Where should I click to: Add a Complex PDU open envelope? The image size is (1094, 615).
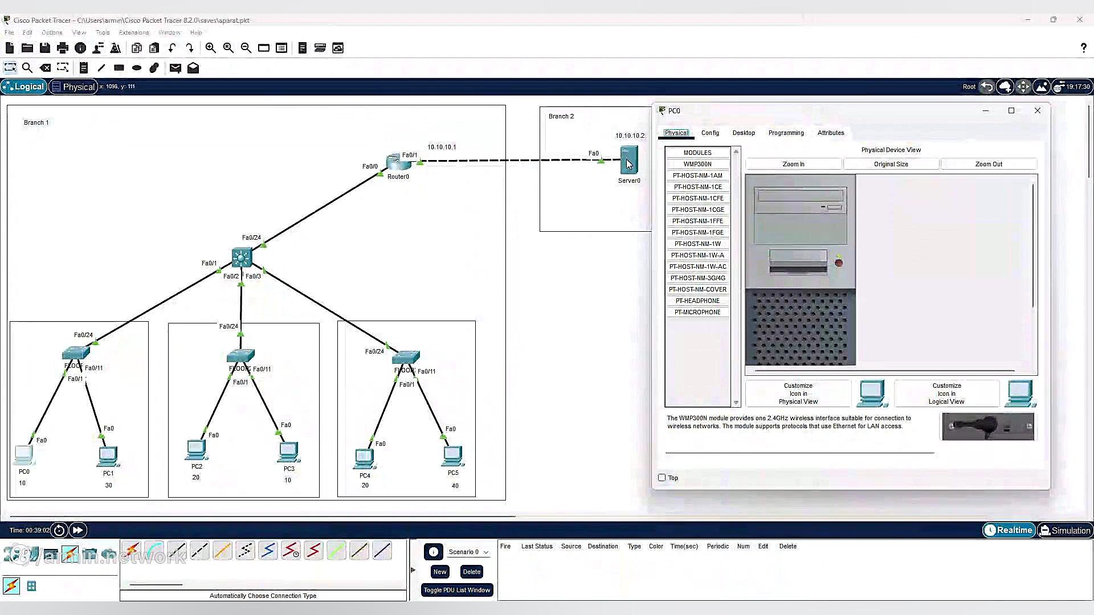[x=193, y=68]
